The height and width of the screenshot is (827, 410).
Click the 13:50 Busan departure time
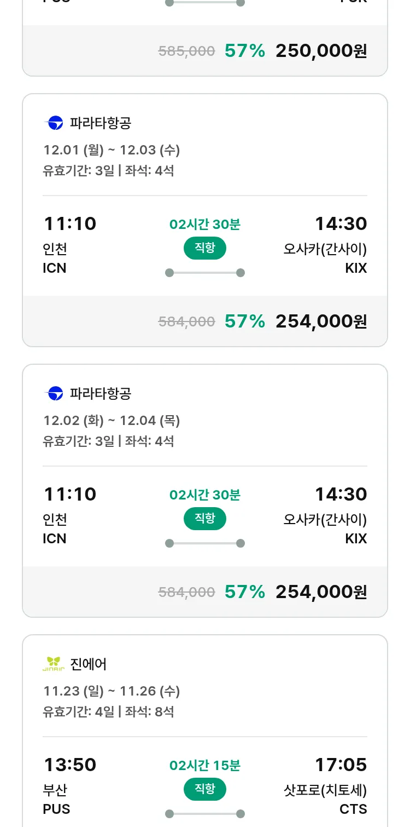pyautogui.click(x=70, y=765)
